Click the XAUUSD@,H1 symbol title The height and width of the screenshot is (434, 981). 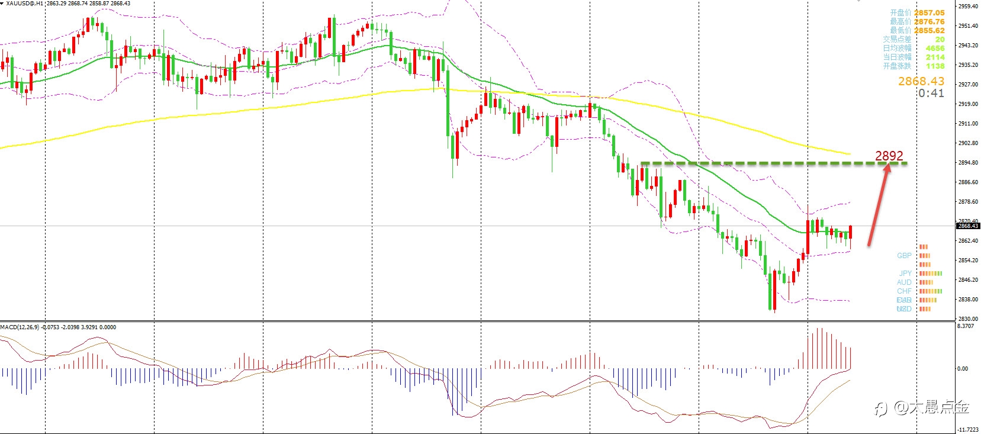[25, 4]
